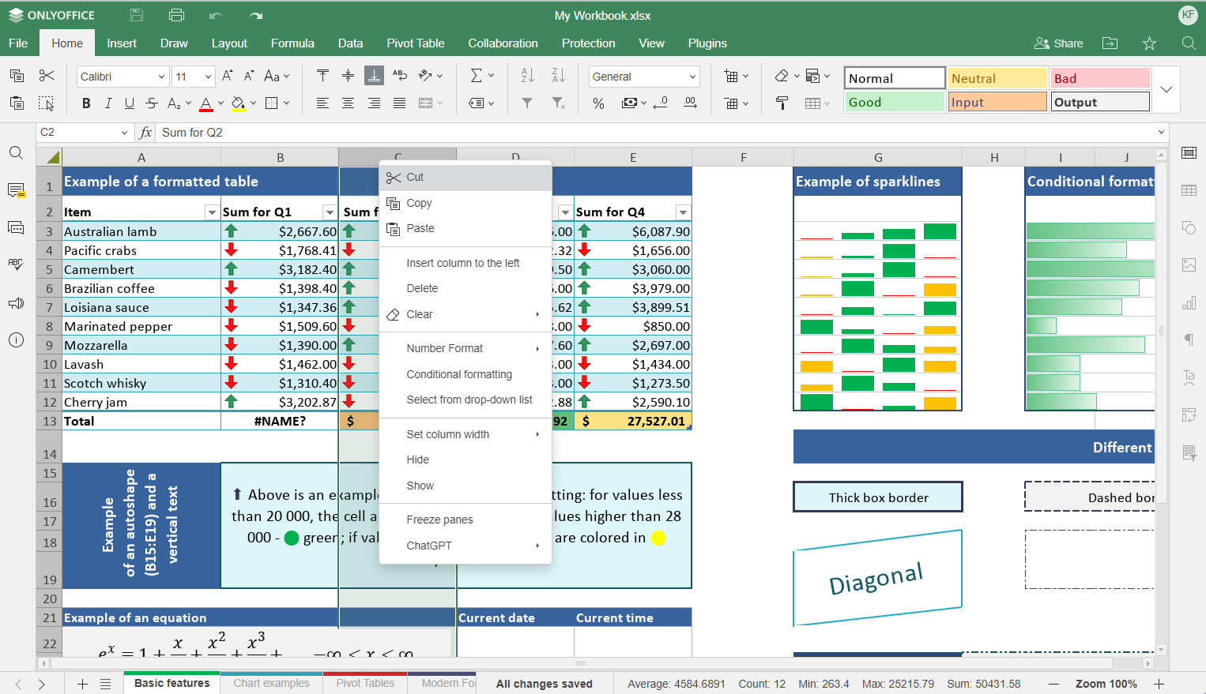Toggle the Align Bottom button
This screenshot has height=694, width=1206.
point(374,76)
